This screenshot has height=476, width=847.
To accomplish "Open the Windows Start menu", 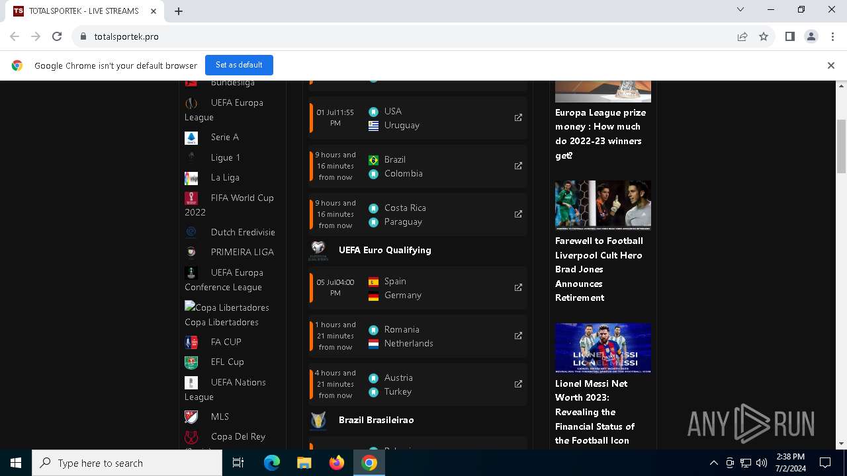I will click(16, 463).
